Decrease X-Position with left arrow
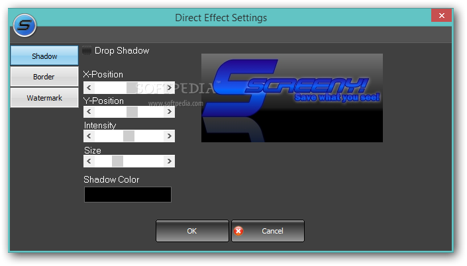The image size is (467, 266). [x=89, y=87]
